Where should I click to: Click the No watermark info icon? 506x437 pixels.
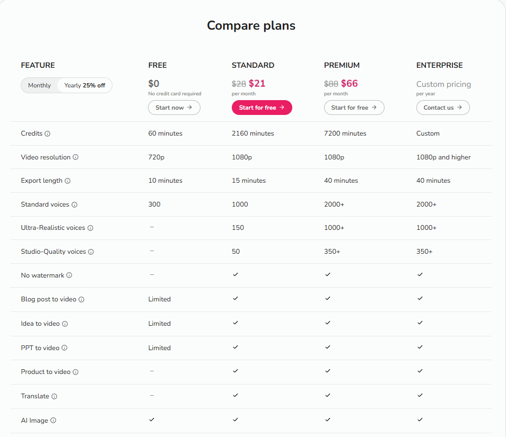coord(69,275)
